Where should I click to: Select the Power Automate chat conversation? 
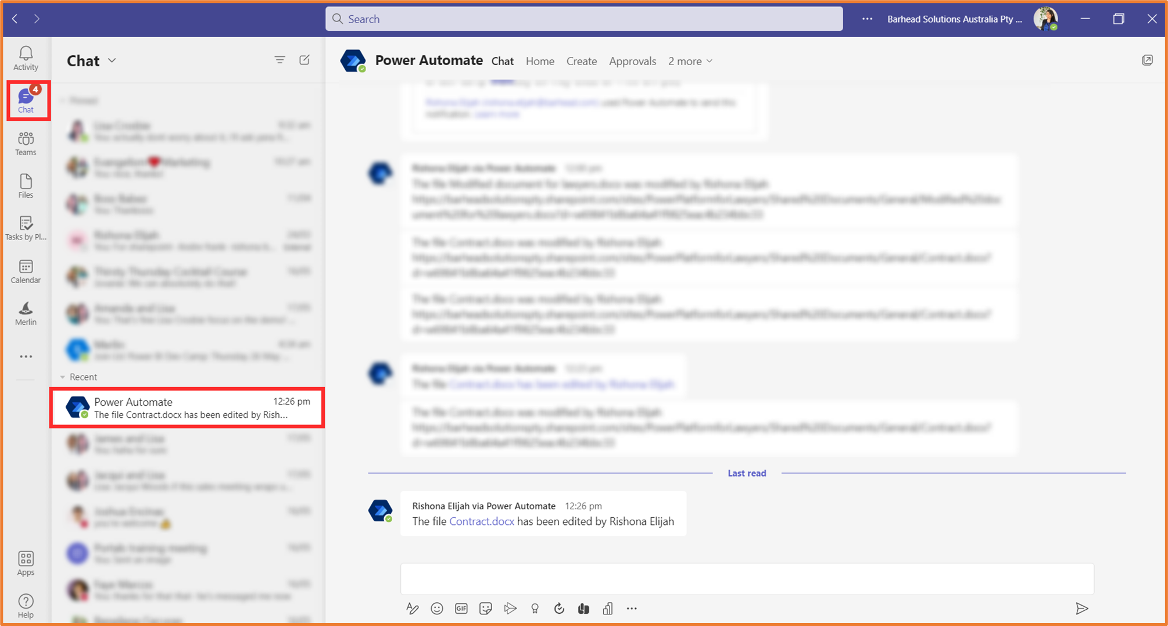pyautogui.click(x=187, y=408)
